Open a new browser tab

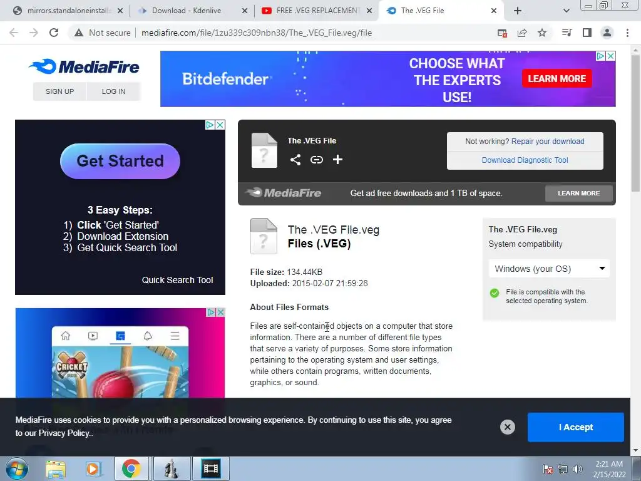[518, 11]
